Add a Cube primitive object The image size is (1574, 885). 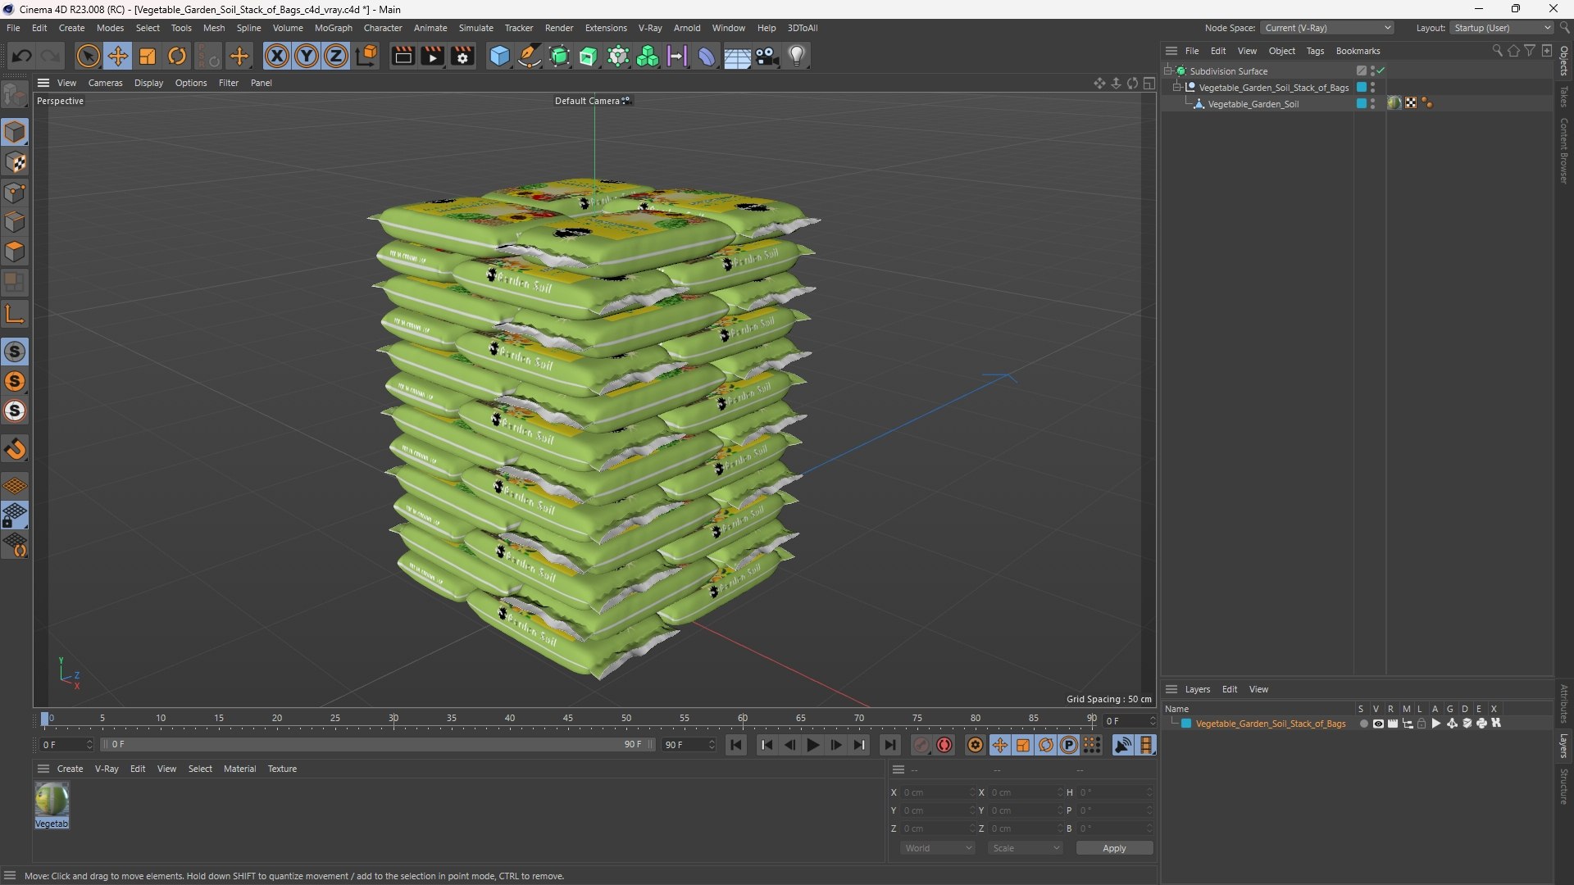click(499, 56)
